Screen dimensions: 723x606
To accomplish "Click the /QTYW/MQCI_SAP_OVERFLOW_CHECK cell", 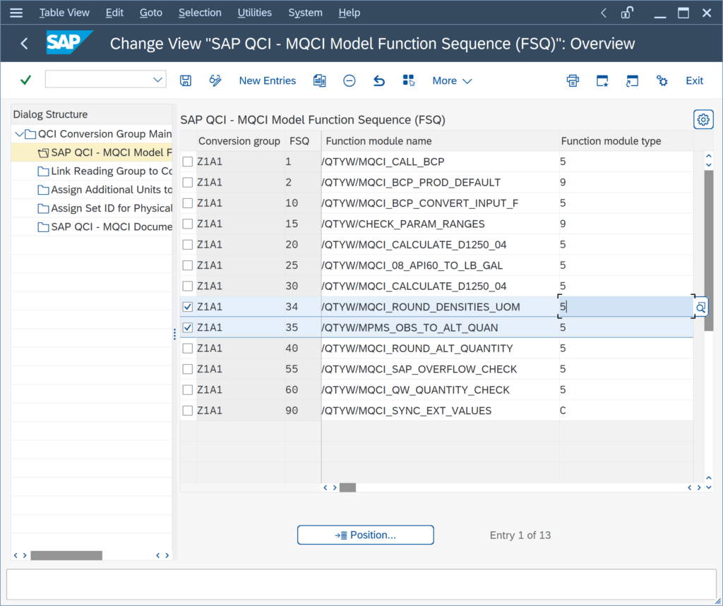I will [x=441, y=369].
